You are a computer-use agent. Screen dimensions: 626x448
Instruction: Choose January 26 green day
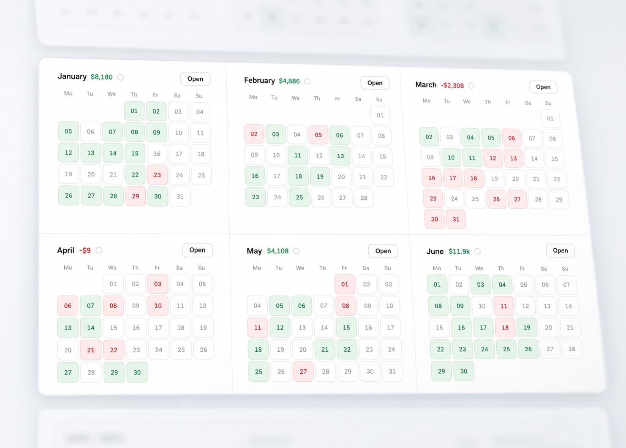tap(68, 195)
